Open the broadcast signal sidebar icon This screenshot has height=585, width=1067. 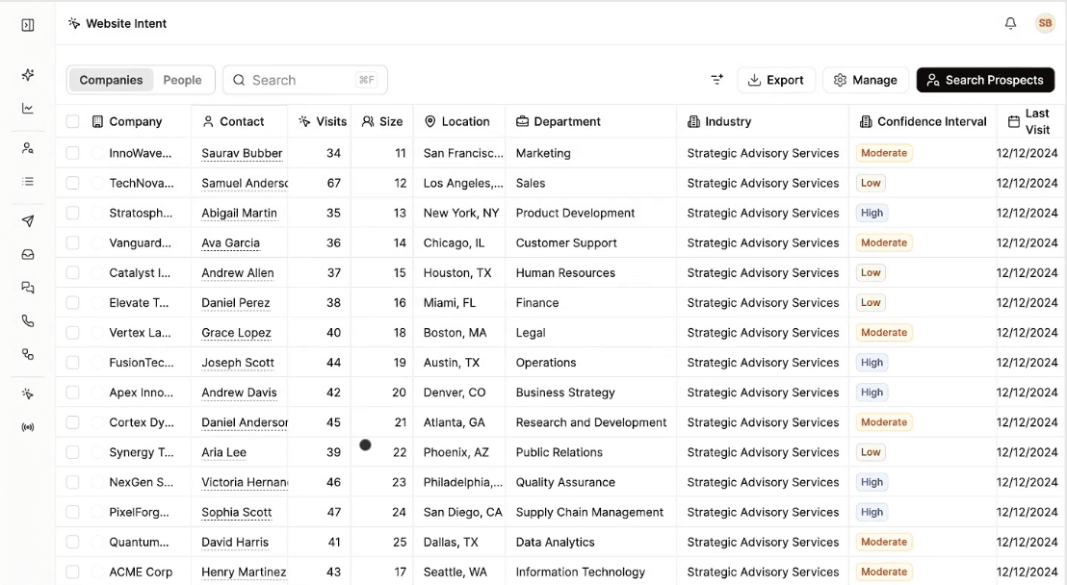[28, 427]
